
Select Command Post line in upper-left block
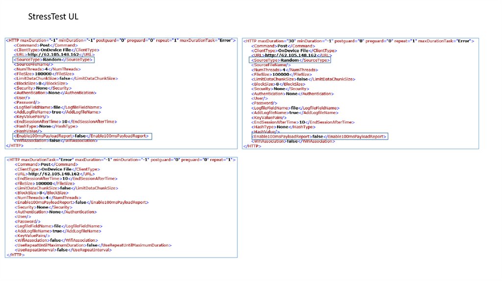(x=46, y=46)
